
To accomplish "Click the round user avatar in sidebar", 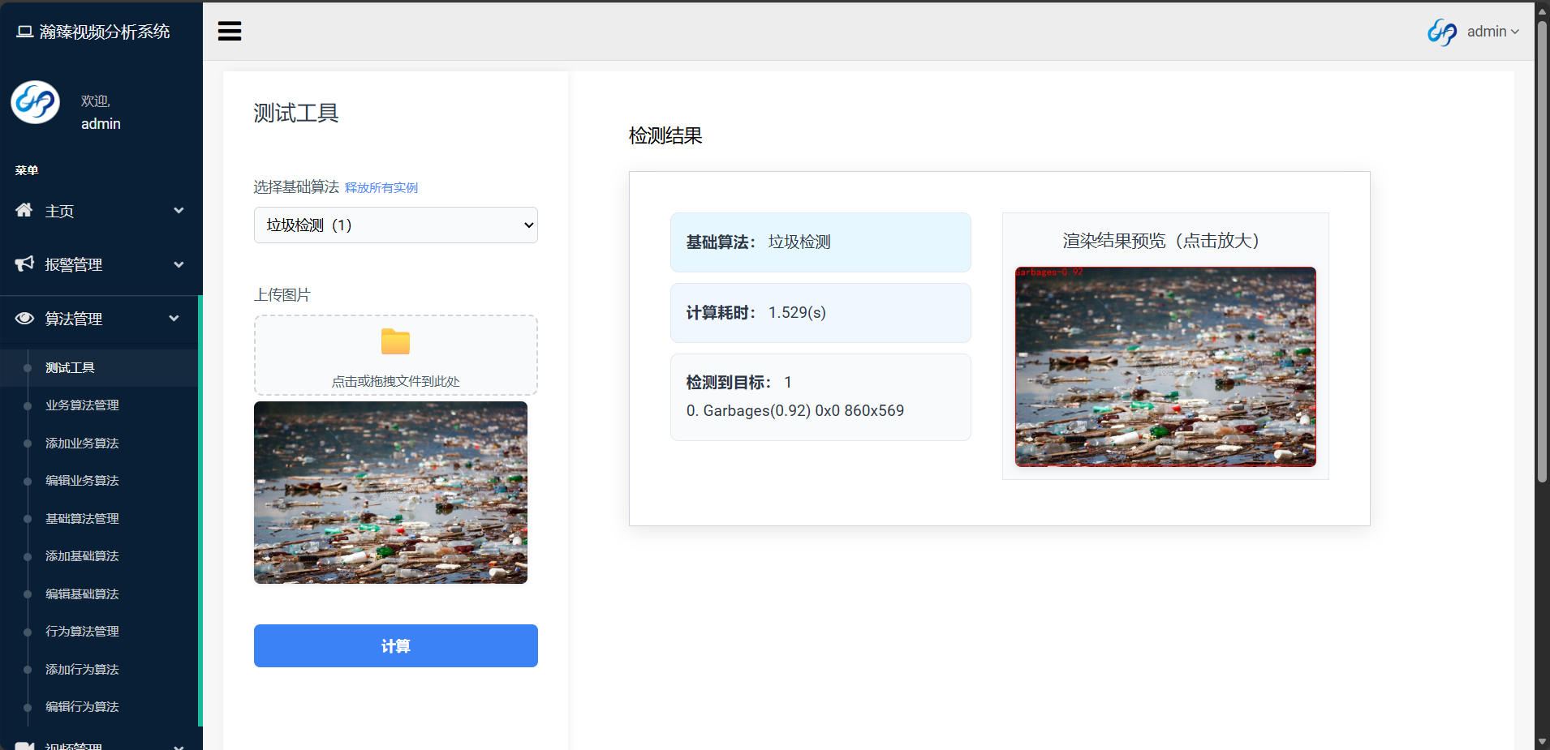I will point(35,103).
